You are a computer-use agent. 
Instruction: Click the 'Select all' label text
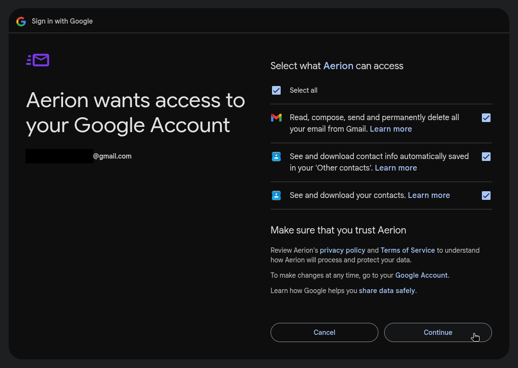[x=303, y=90]
